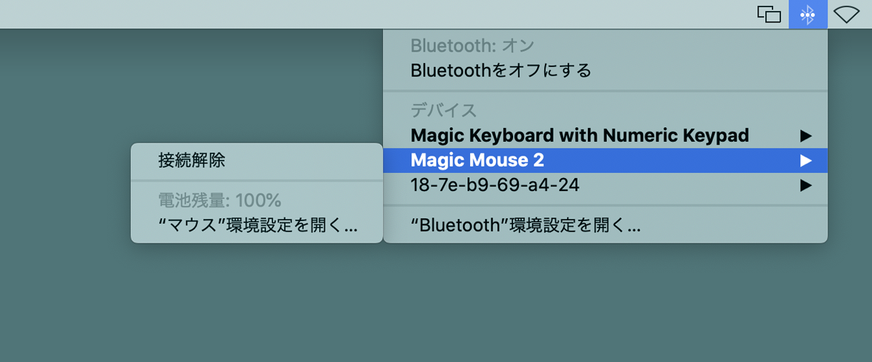872x362 pixels.
Task: Choose the Magic Mouse 2 device entry
Action: coord(477,160)
